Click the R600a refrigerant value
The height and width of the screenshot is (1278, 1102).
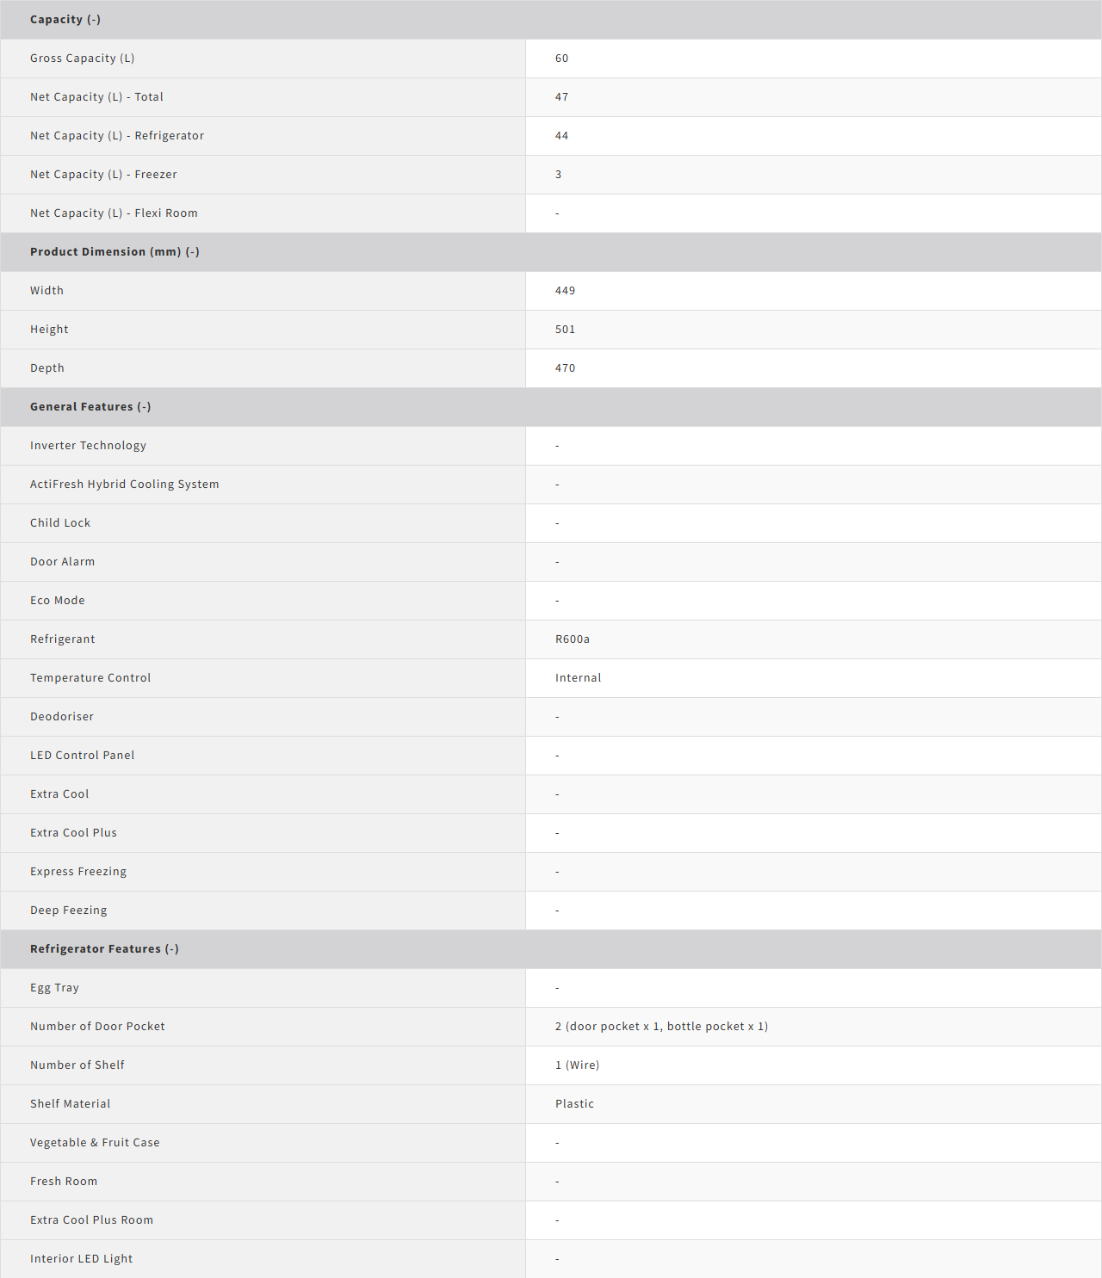point(572,639)
